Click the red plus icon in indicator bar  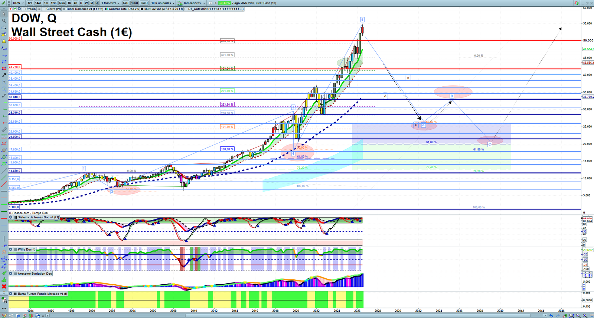click(10, 9)
